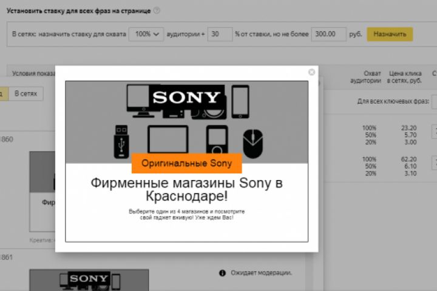Image resolution: width=437 pixels, height=291 pixels.
Task: Edit the 30 percent of bid field
Action: (220, 34)
